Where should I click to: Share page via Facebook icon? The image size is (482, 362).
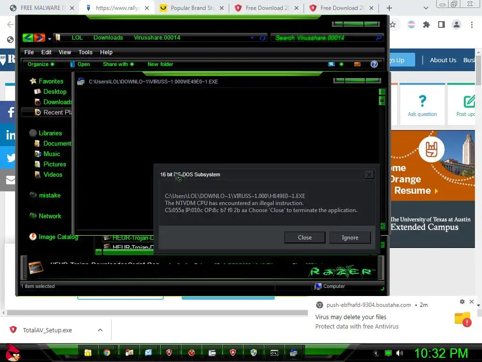[x=8, y=112]
